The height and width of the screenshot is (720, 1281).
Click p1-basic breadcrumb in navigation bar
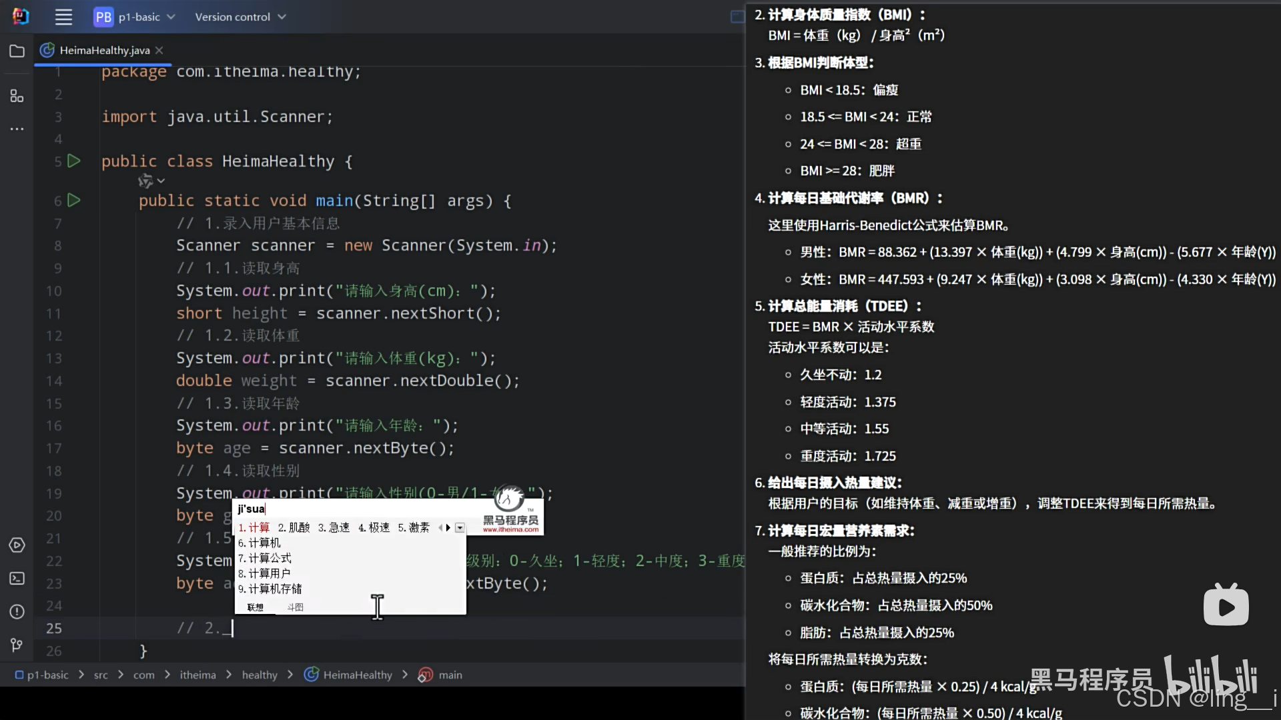click(42, 675)
